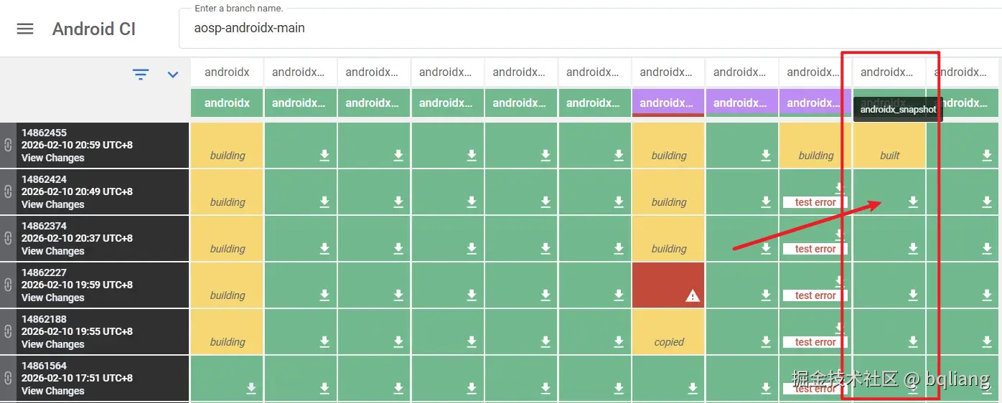Open View Changes for build 14862455

coord(52,158)
